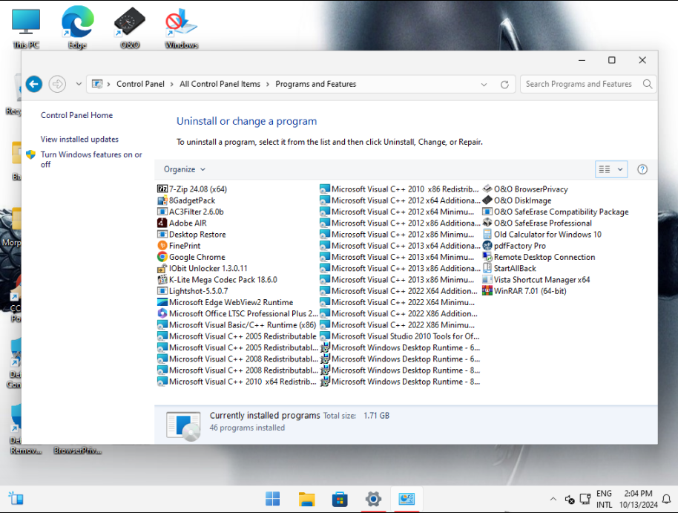Expand the view options dropdown arrow
Image resolution: width=678 pixels, height=513 pixels.
tap(620, 169)
